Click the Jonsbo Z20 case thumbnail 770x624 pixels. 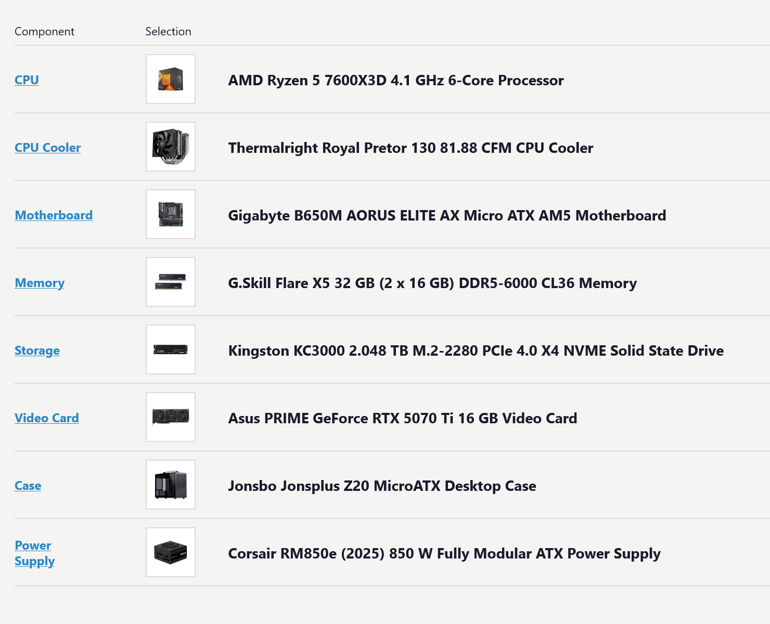[171, 485]
